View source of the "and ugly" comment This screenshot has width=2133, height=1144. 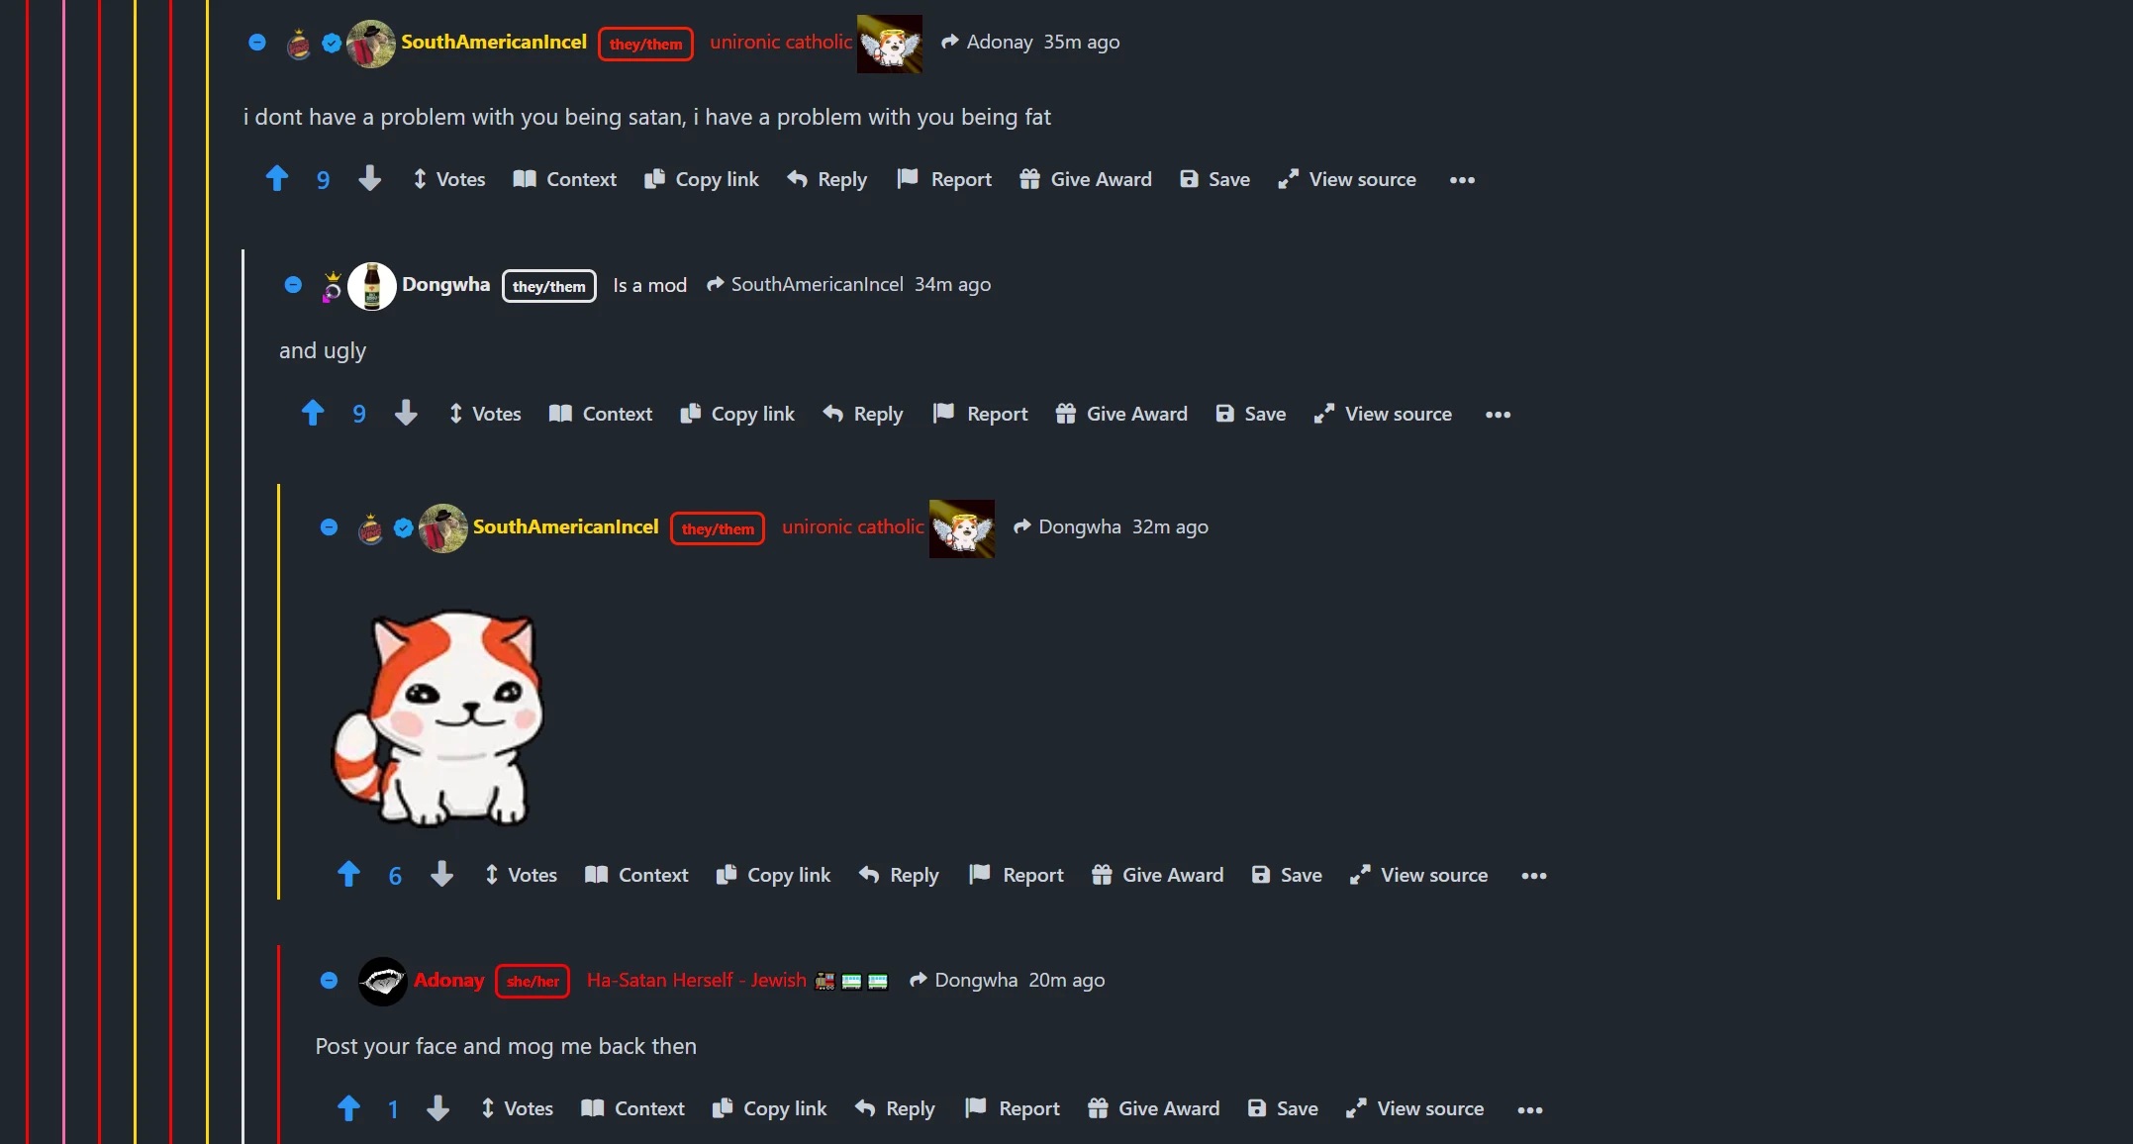(1383, 414)
